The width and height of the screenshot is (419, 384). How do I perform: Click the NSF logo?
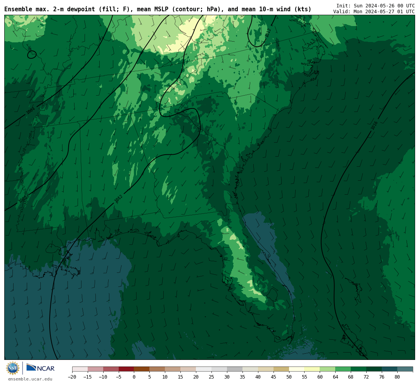tap(12, 368)
